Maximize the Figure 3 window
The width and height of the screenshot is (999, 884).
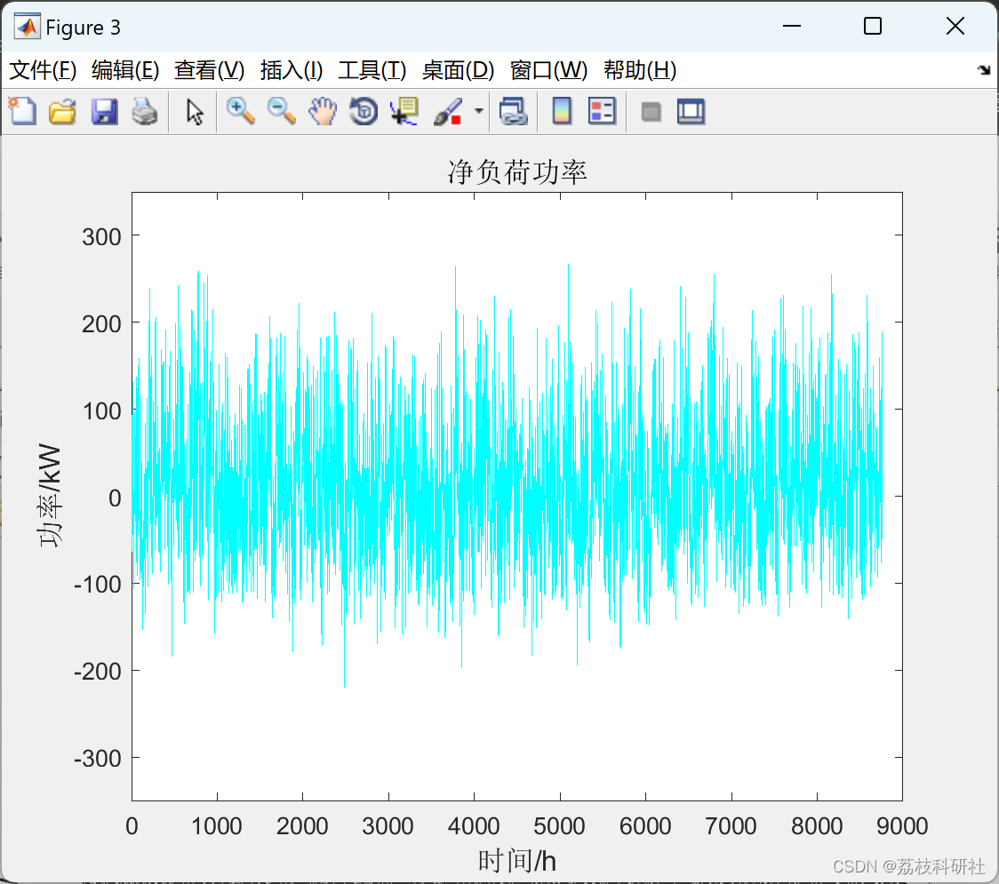point(872,26)
